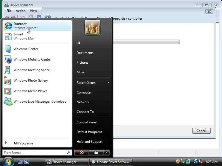This screenshot has height=166, width=222.
Task: Expand All Programs list
Action: pos(37,143)
